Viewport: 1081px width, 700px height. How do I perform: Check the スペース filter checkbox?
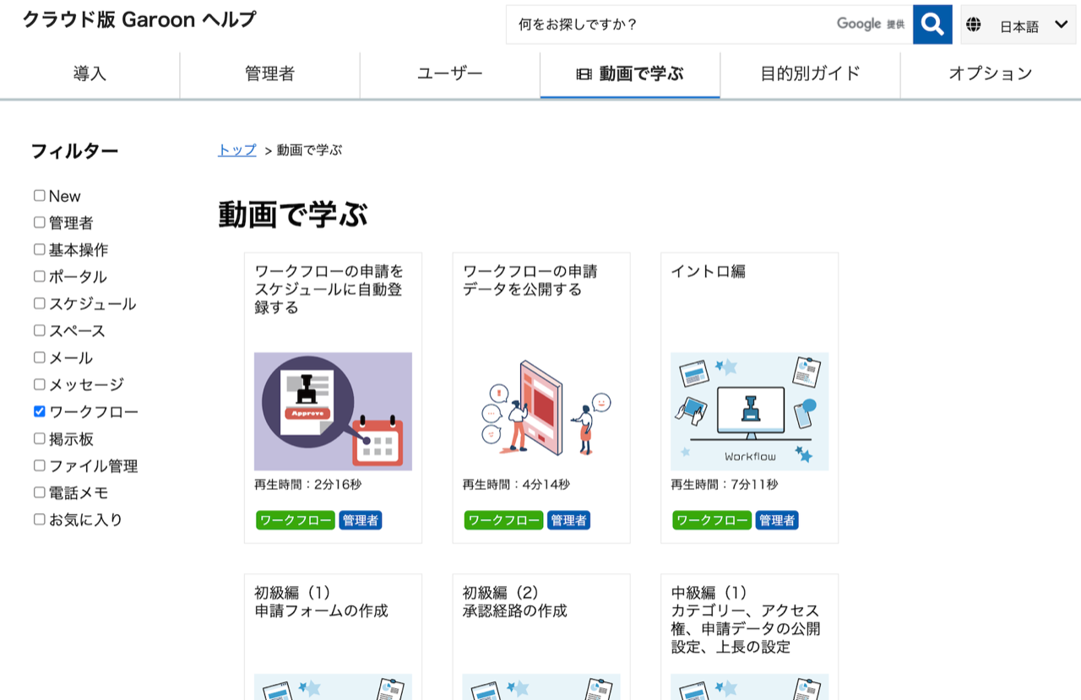[40, 331]
